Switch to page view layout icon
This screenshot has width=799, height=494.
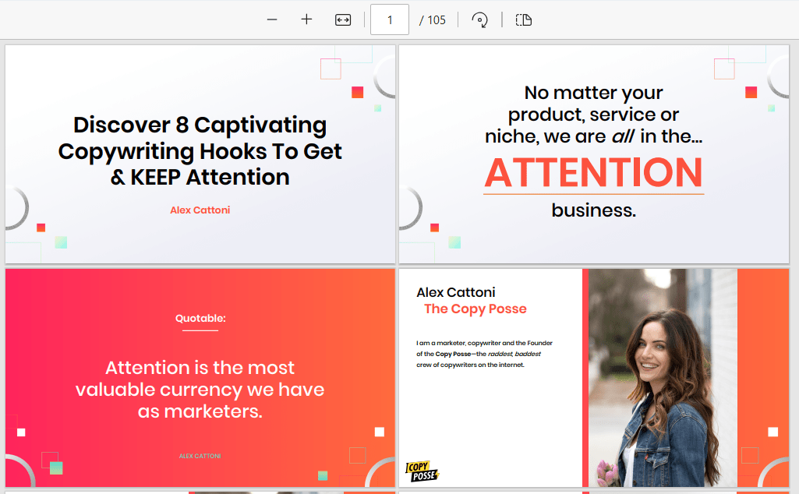tap(523, 19)
